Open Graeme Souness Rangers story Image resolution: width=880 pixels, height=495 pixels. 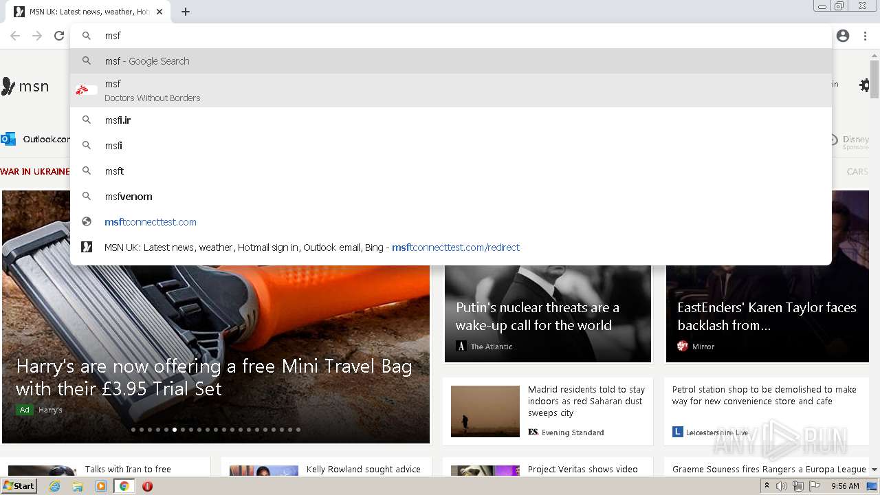pos(769,470)
